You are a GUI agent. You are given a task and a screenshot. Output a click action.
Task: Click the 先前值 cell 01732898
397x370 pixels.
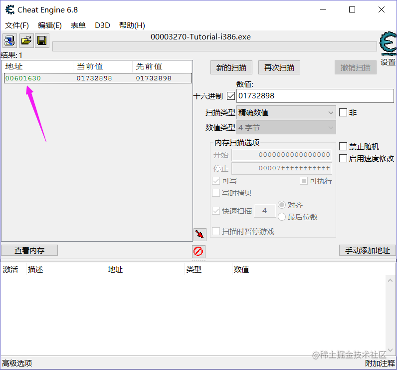pyautogui.click(x=154, y=78)
